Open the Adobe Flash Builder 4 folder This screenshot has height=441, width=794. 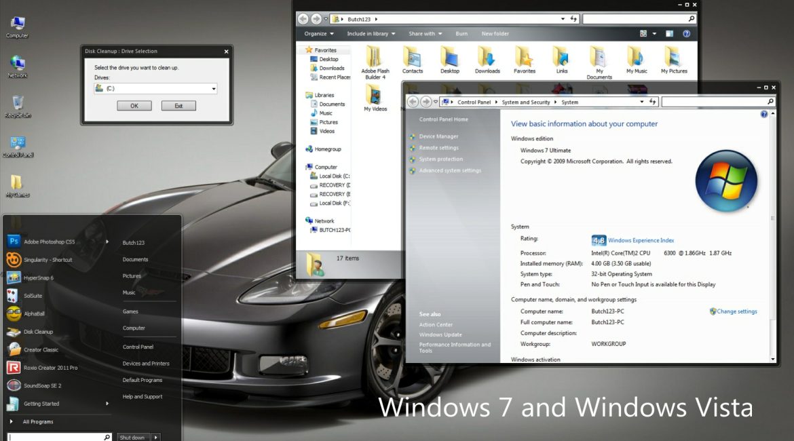(x=375, y=62)
